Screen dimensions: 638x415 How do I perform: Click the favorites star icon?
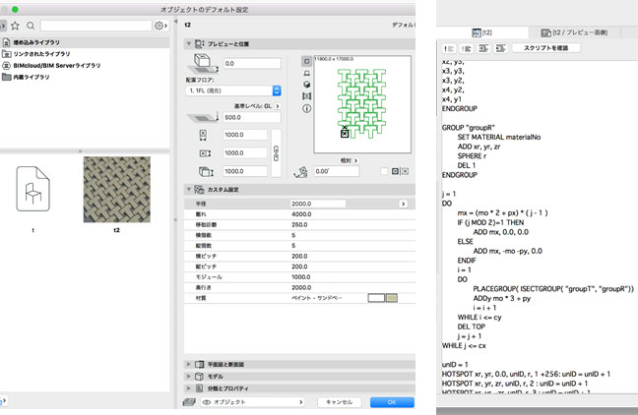tap(15, 26)
